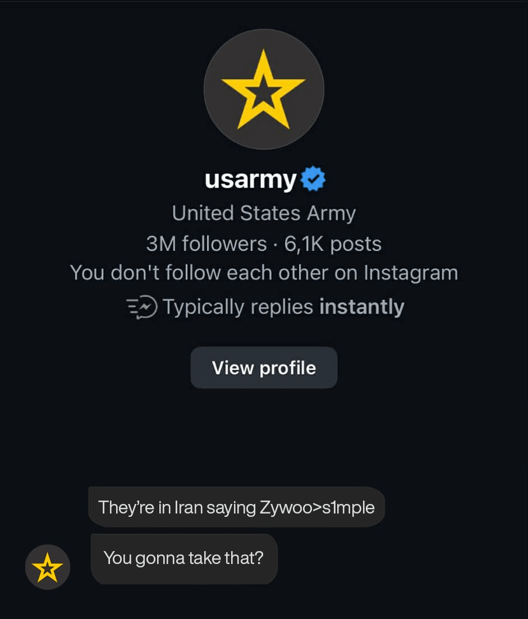
Task: Click the 'Typically replies' label
Action: pyautogui.click(x=238, y=307)
